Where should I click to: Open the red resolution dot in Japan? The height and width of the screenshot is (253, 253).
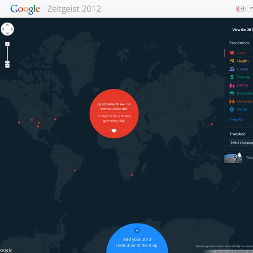coord(212,124)
